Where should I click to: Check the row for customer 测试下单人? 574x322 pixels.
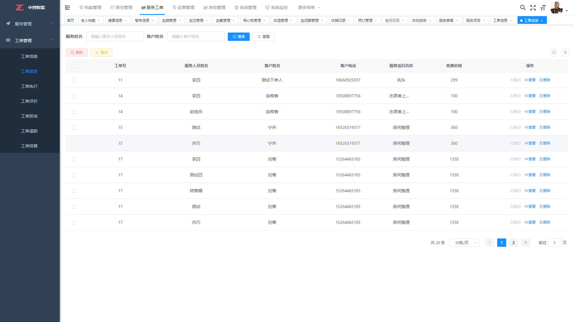[x=74, y=80]
